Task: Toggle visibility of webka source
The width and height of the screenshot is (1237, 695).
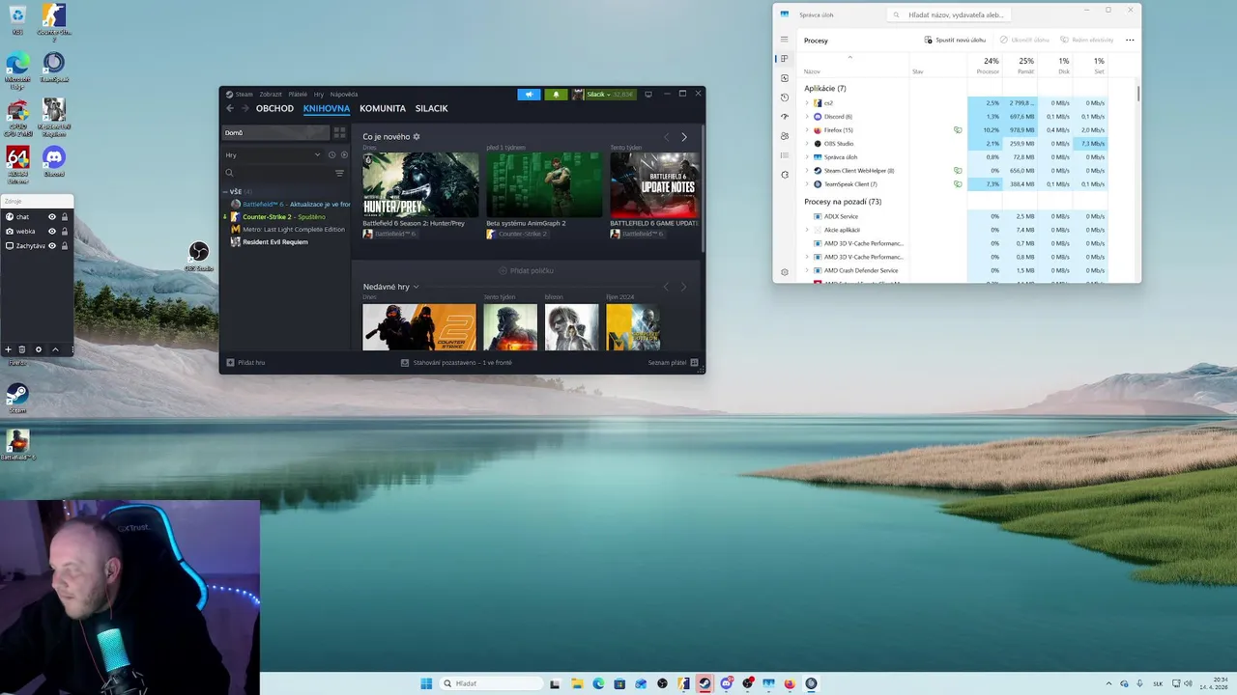Action: (52, 232)
